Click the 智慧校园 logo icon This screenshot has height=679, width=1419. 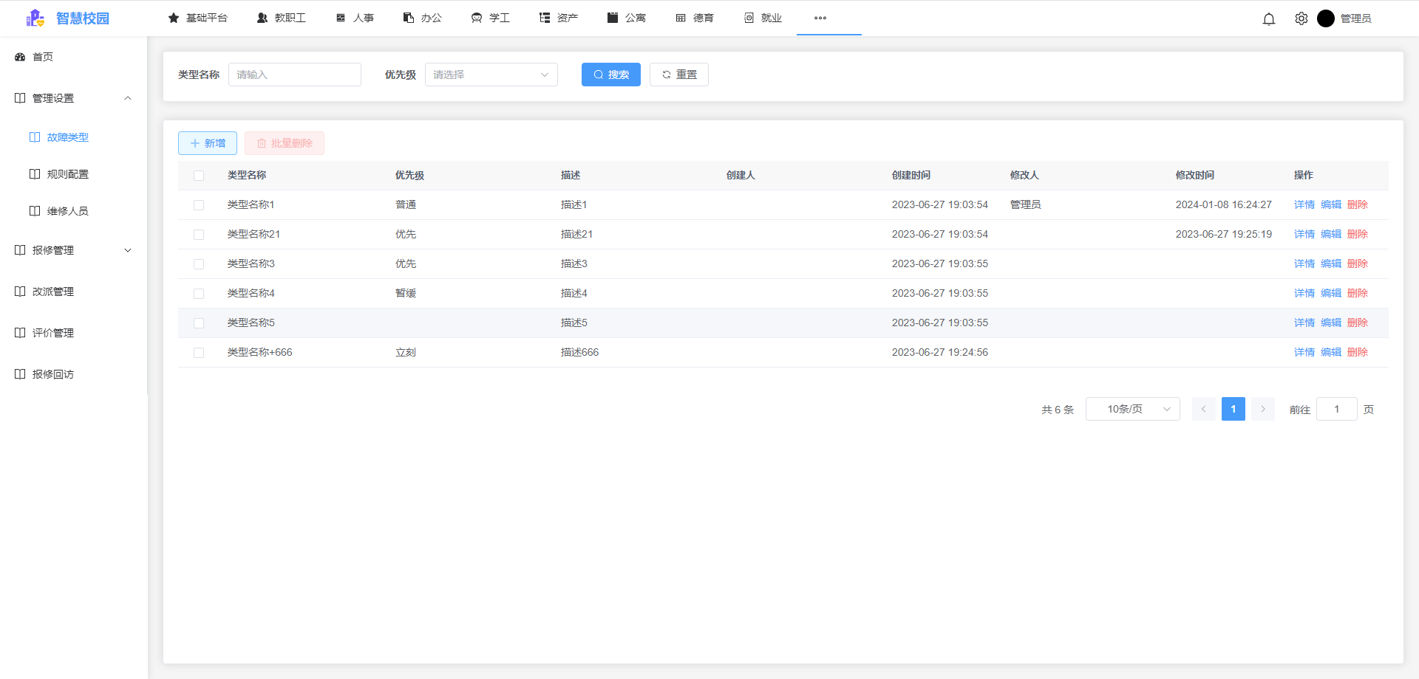[x=33, y=18]
